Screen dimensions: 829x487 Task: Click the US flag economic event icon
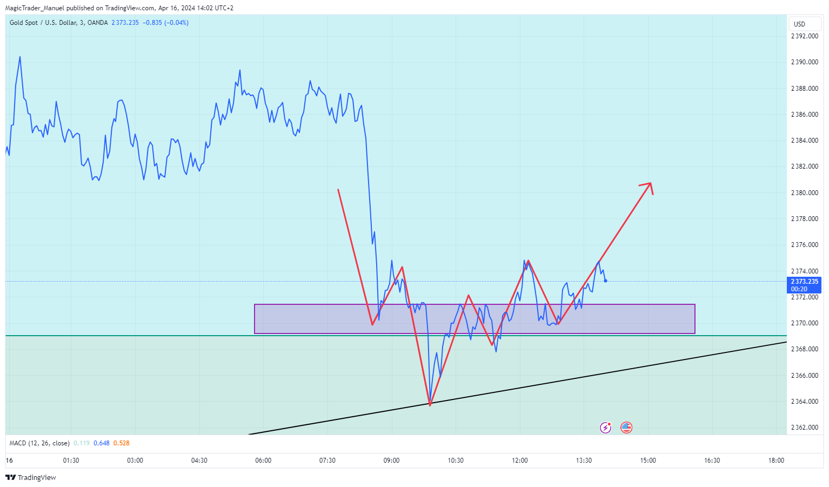[x=626, y=428]
